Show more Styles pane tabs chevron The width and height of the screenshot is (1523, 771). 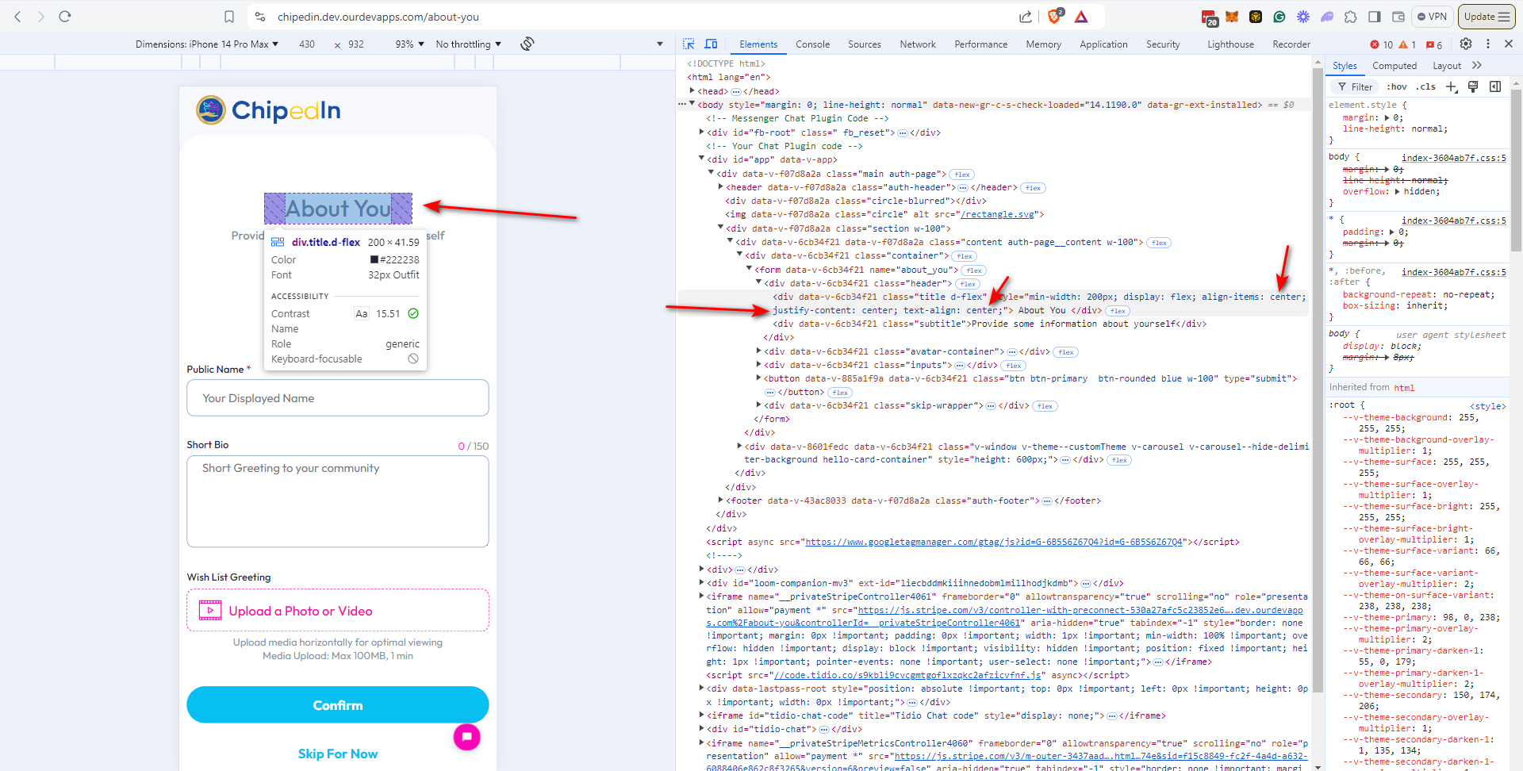[1476, 65]
